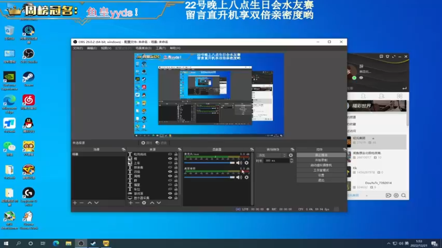Open Task View from taskbar
442x248 pixels.
[x=43, y=244]
